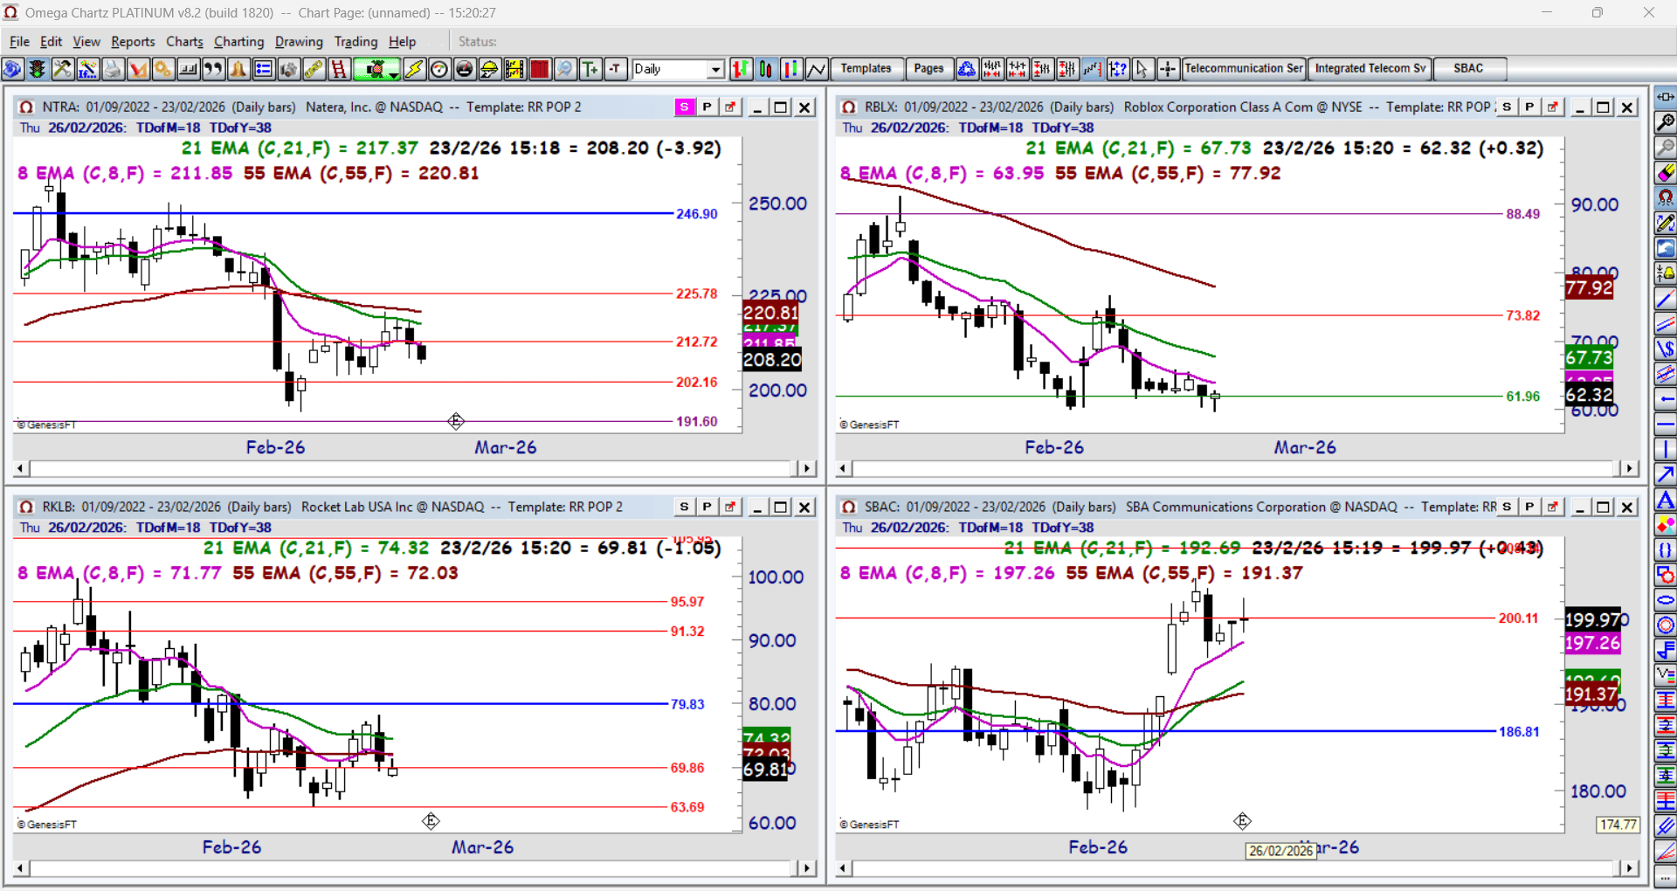Screen dimensions: 1677x891
Task: Click the 88.49 level label on RBLX chart
Action: pyautogui.click(x=1523, y=214)
